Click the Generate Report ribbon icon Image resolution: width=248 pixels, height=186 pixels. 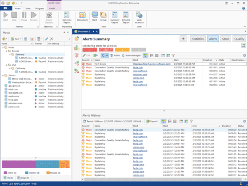[x=67, y=17]
